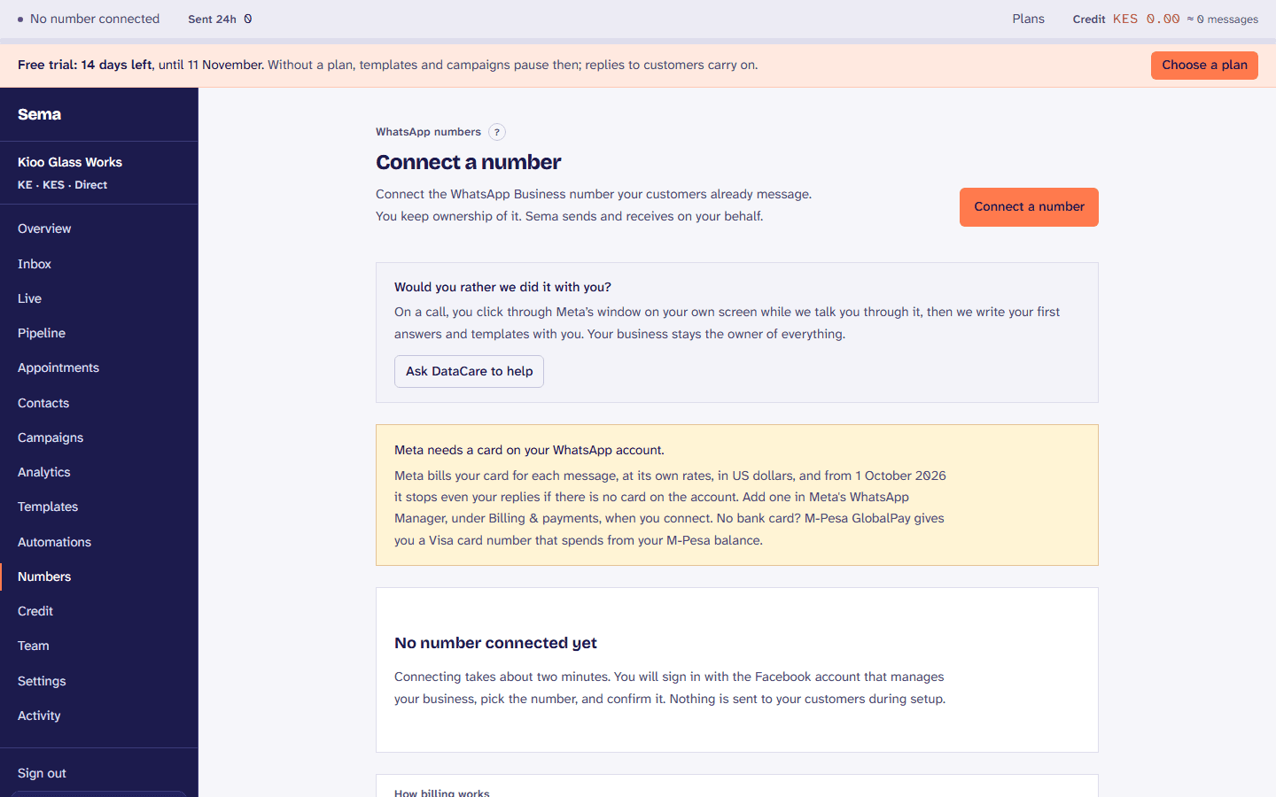Open Plans link in top bar

[x=1028, y=19]
